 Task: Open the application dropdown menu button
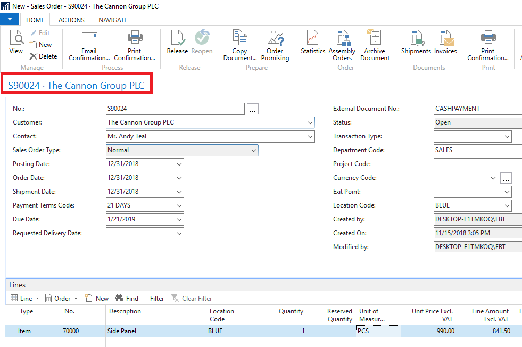click(10, 19)
